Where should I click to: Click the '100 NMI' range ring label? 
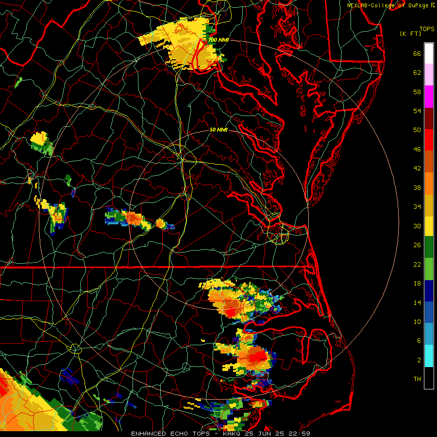pos(218,40)
